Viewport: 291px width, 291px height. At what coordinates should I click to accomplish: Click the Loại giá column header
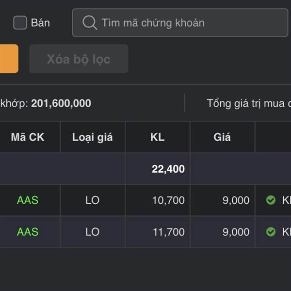pyautogui.click(x=92, y=137)
